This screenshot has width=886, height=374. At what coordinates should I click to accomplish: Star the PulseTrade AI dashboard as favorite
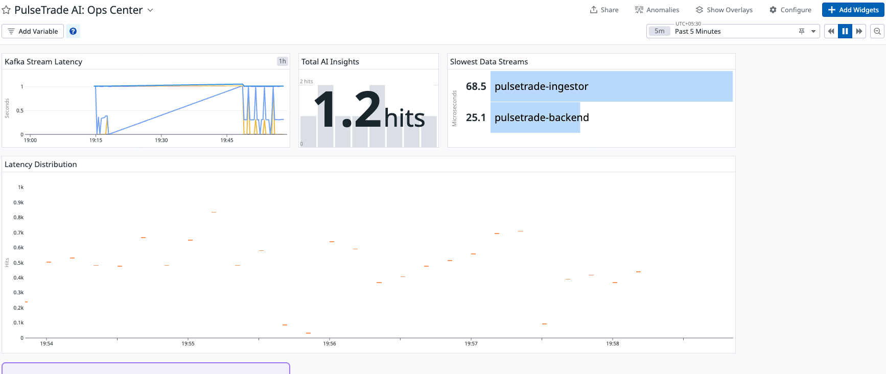(6, 10)
